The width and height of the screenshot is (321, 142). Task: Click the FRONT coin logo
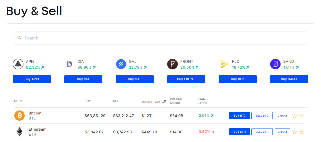click(x=172, y=64)
